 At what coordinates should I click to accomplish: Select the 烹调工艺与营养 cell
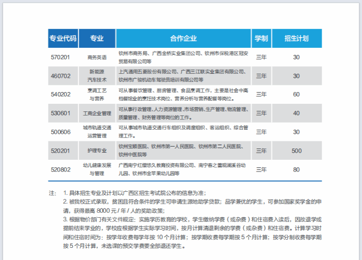point(97,94)
